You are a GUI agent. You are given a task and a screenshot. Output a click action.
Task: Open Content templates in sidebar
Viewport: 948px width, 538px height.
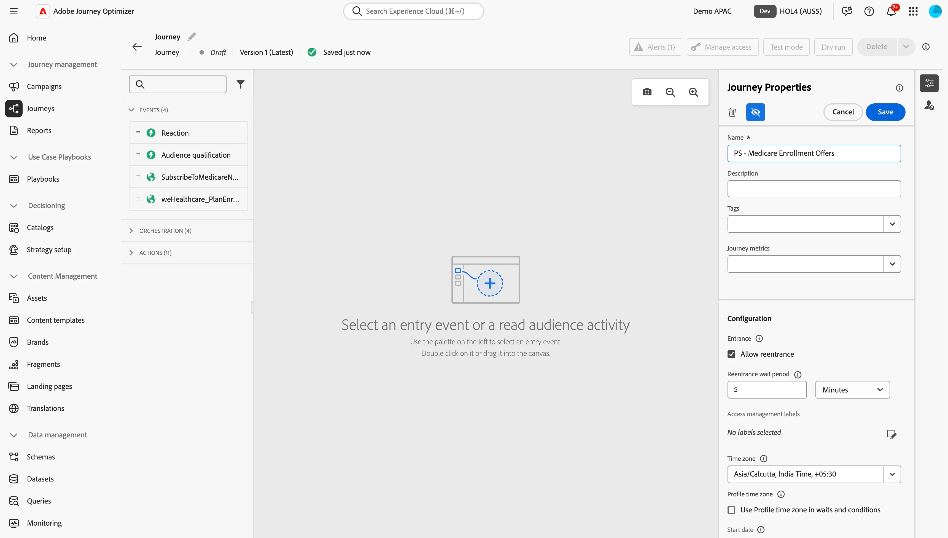coord(55,320)
